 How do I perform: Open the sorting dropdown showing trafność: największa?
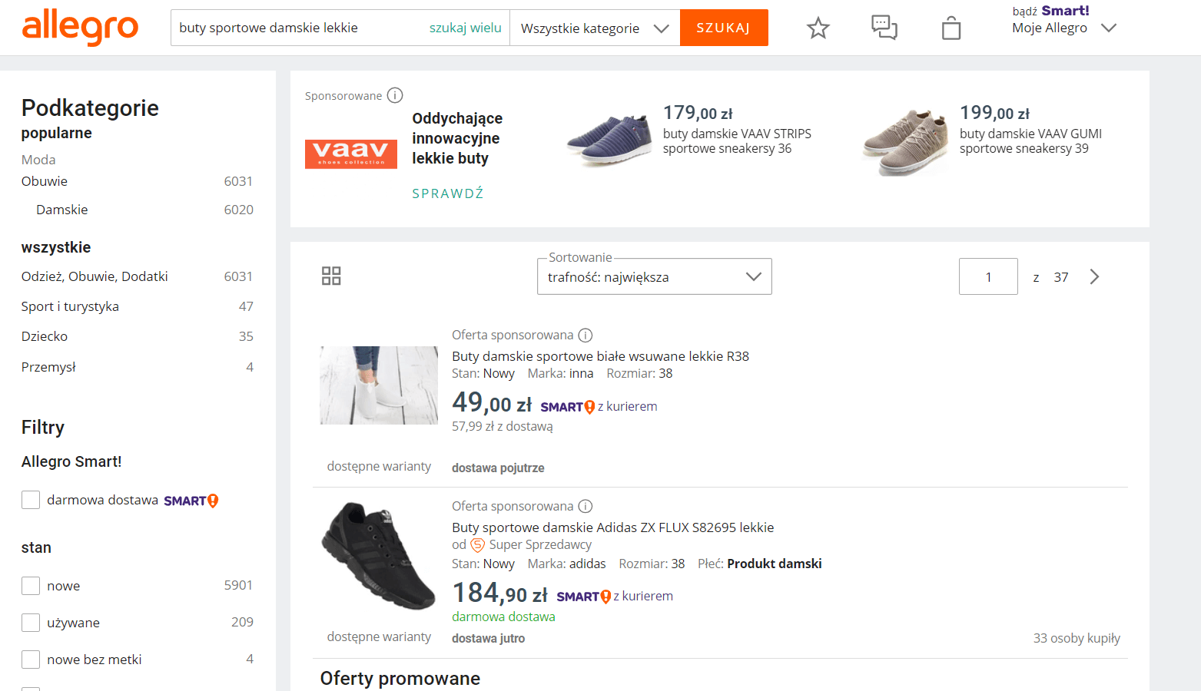click(654, 276)
